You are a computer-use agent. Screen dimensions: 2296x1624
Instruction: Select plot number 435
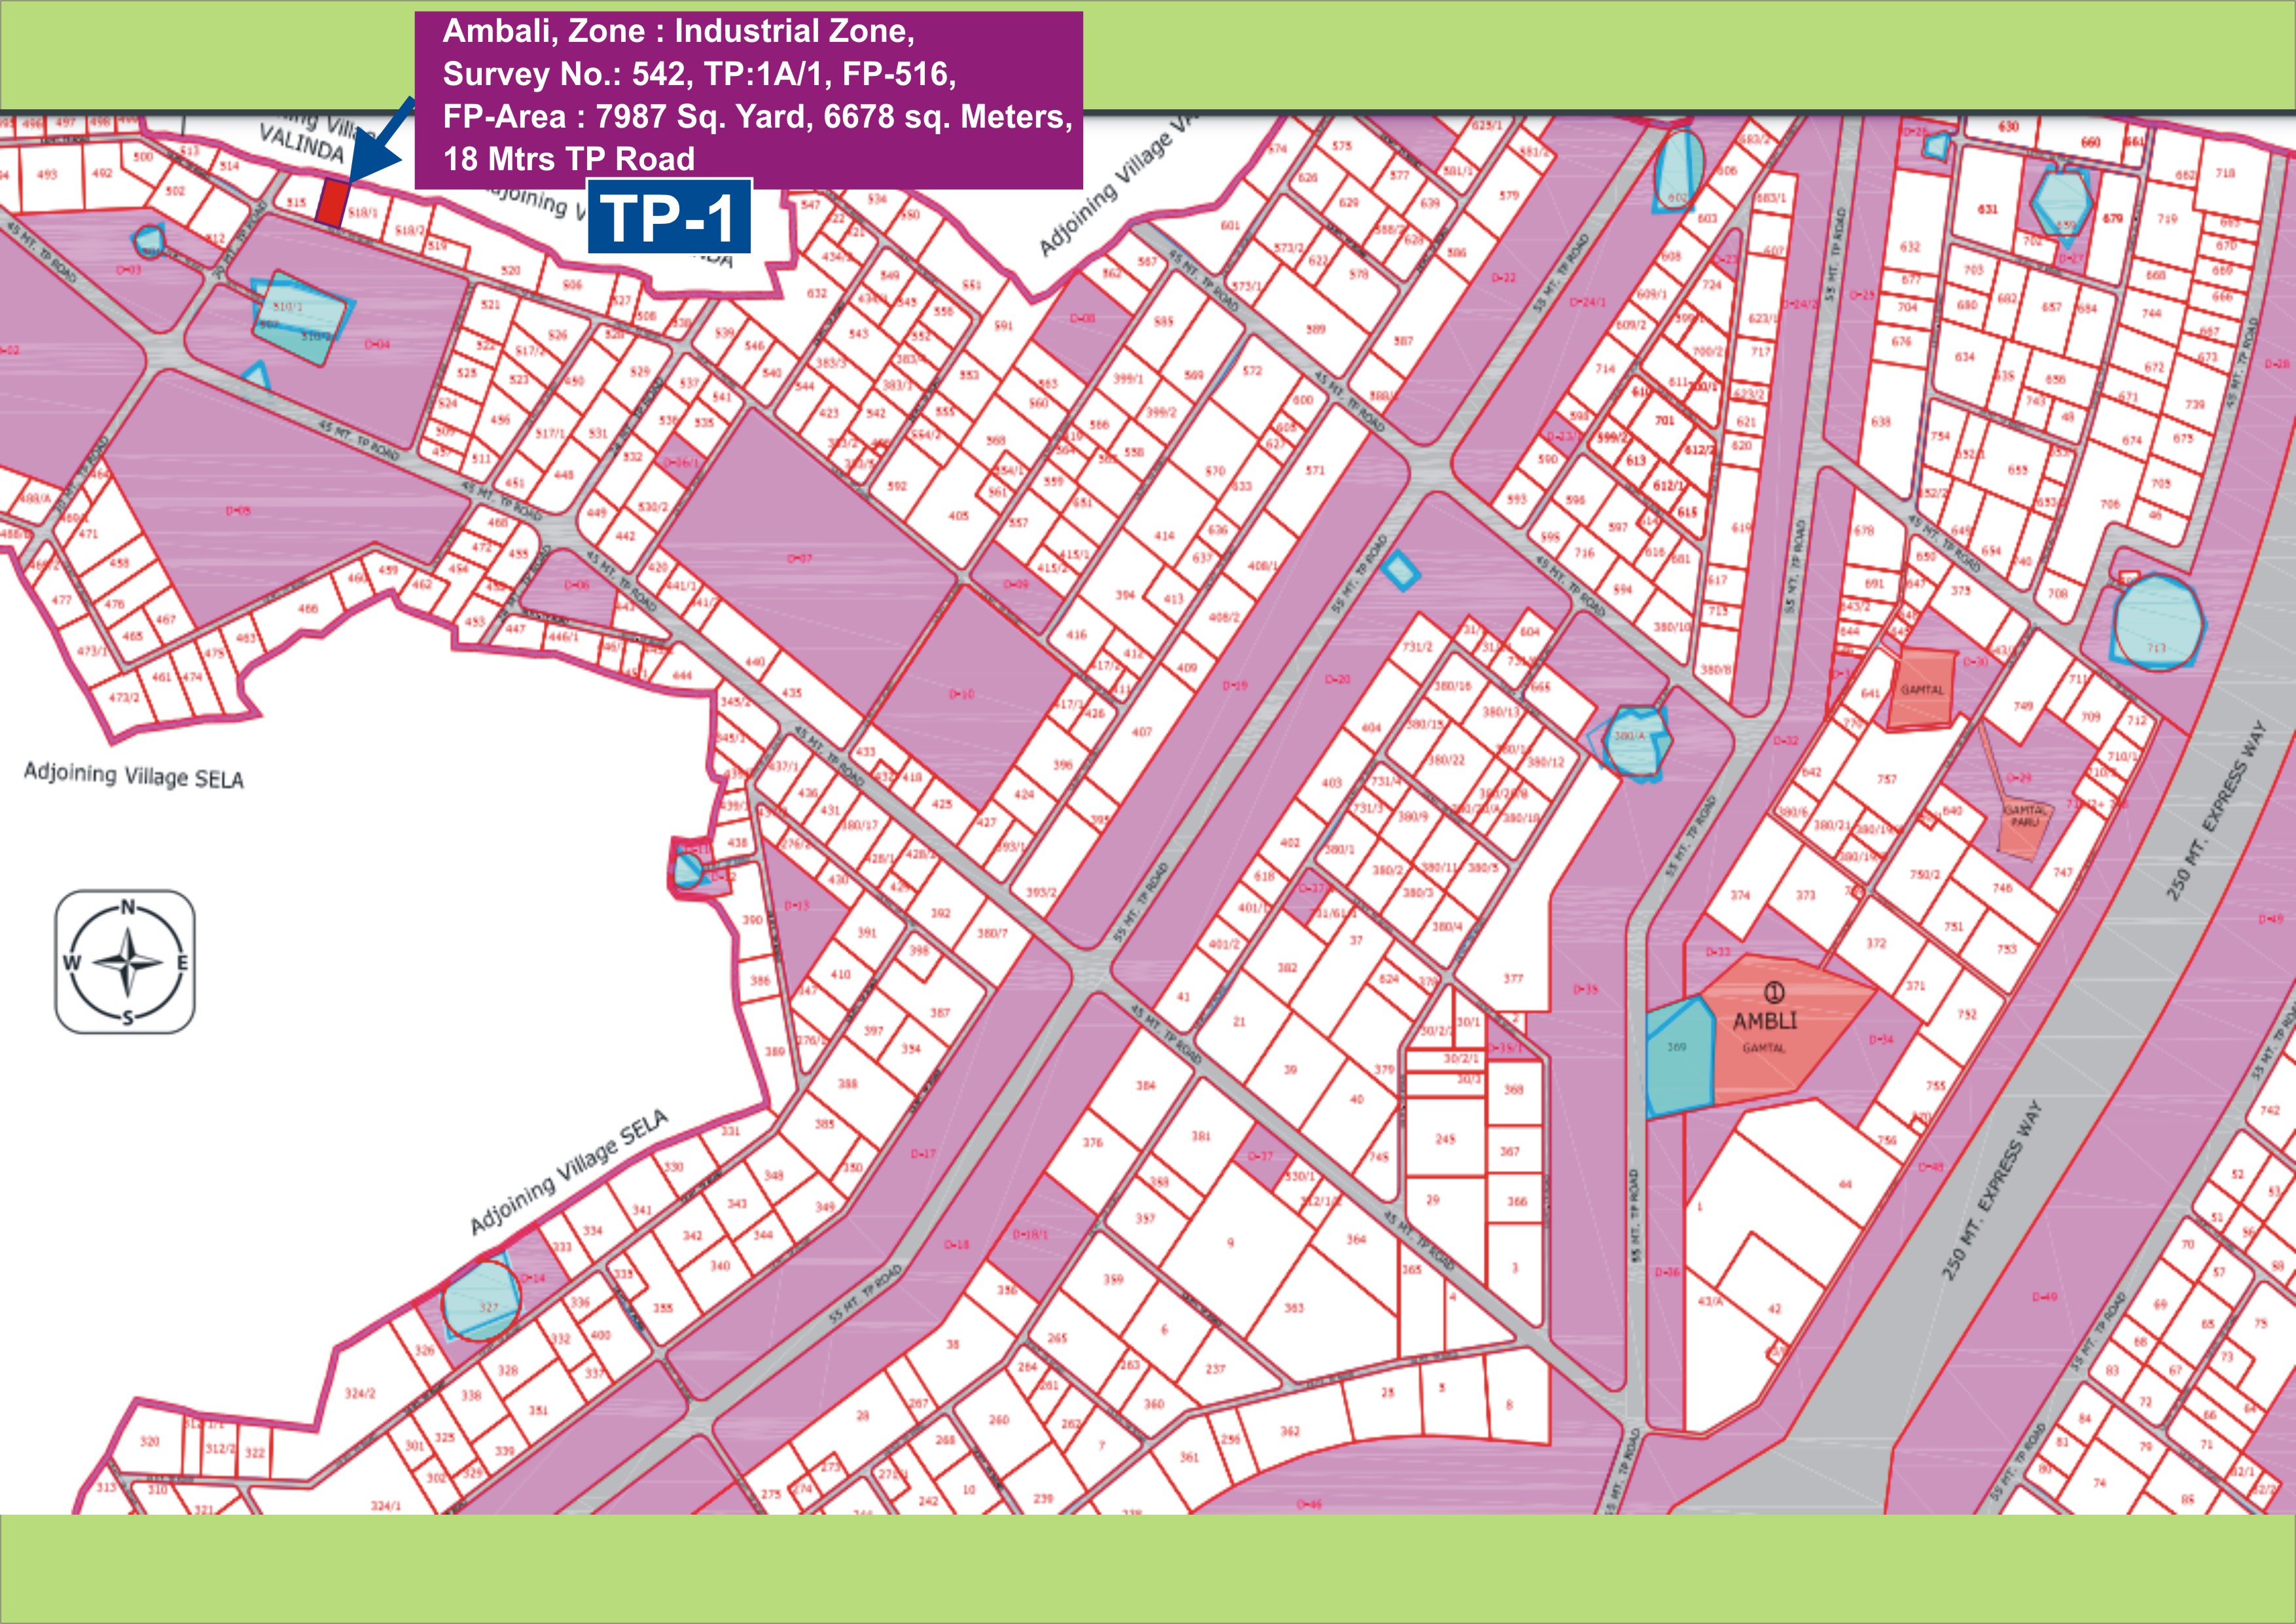(x=791, y=693)
